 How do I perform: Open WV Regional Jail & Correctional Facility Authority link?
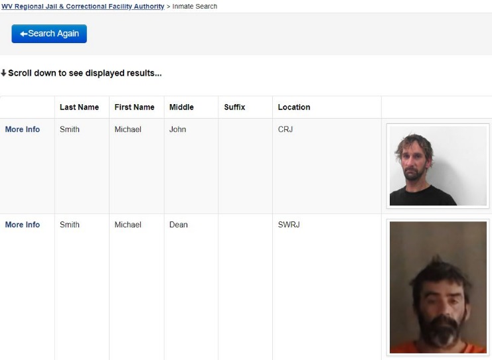[83, 7]
